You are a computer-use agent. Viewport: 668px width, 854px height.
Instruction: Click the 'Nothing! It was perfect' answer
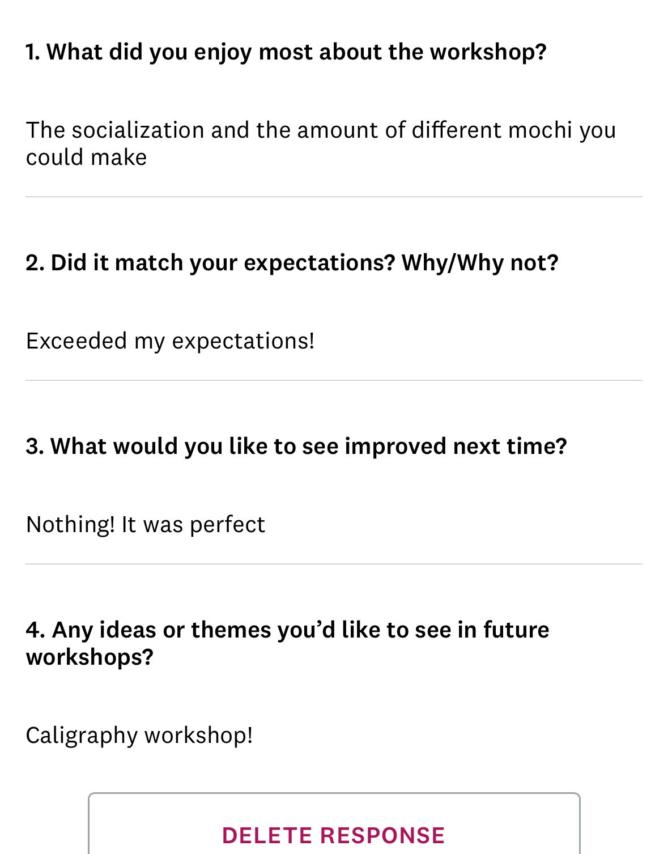tap(145, 524)
